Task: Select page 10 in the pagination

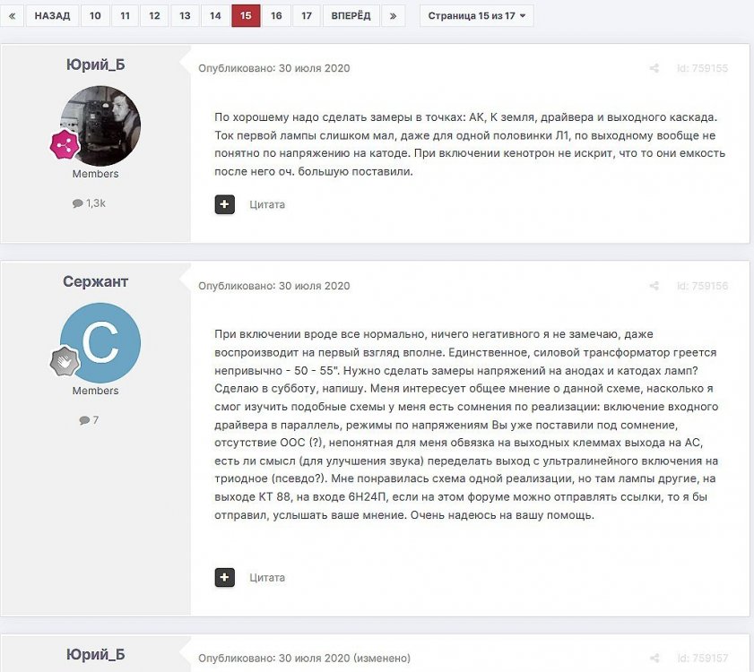Action: click(95, 16)
